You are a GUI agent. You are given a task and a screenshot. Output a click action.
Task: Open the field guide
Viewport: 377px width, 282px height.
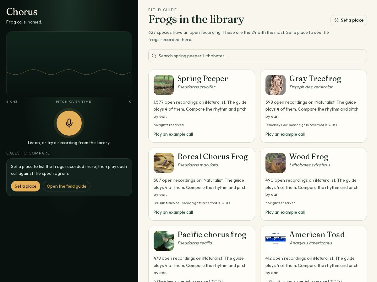click(67, 186)
